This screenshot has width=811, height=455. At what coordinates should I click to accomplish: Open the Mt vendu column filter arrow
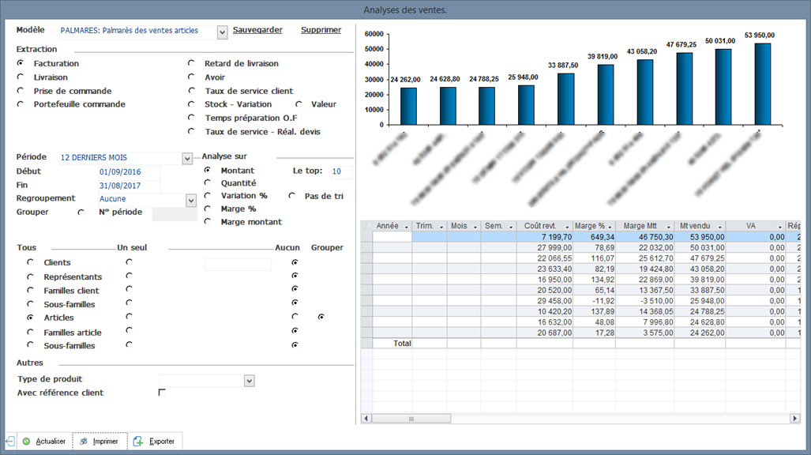click(720, 227)
